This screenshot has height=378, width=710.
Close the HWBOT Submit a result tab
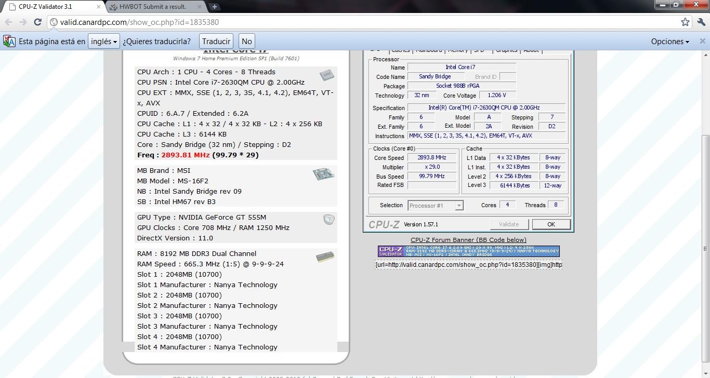[201, 7]
